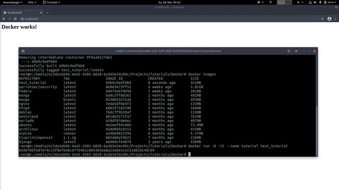Click 'Successfully built 69b9c9edf6b9' line

coord(52,65)
